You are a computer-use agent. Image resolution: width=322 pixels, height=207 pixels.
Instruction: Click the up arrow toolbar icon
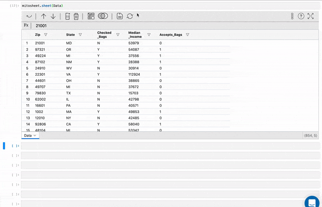coord(43,16)
